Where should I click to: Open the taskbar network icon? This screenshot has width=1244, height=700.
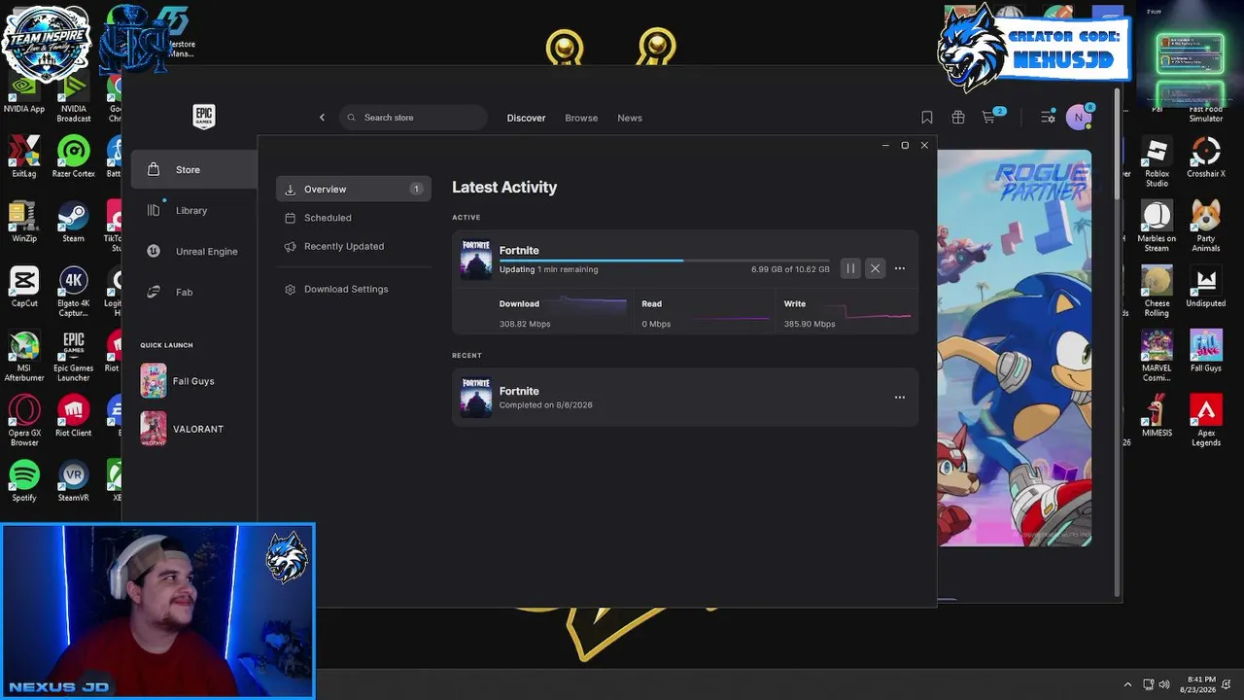(1149, 684)
